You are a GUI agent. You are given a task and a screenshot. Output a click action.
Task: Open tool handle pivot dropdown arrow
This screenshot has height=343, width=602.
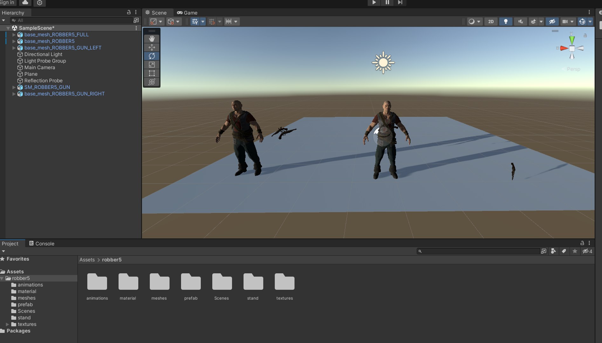161,22
